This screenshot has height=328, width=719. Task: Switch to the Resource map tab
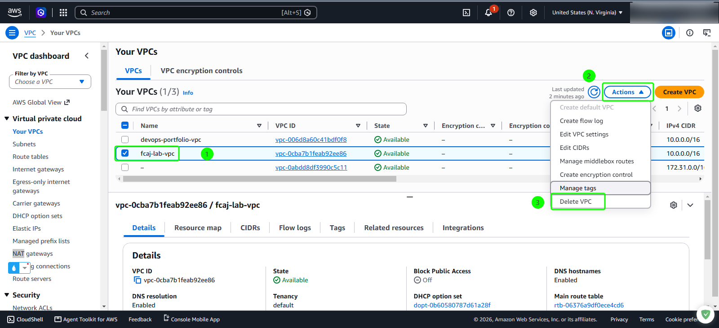(x=198, y=228)
